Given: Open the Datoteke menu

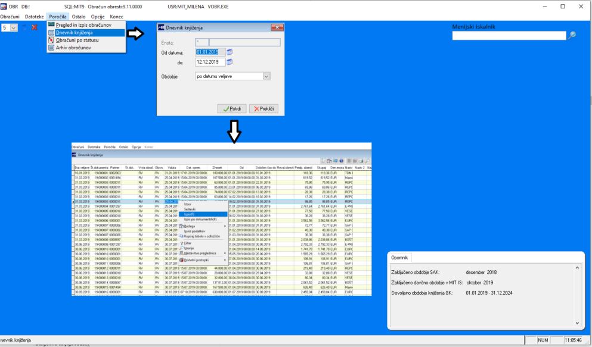Looking at the screenshot, I should point(35,17).
